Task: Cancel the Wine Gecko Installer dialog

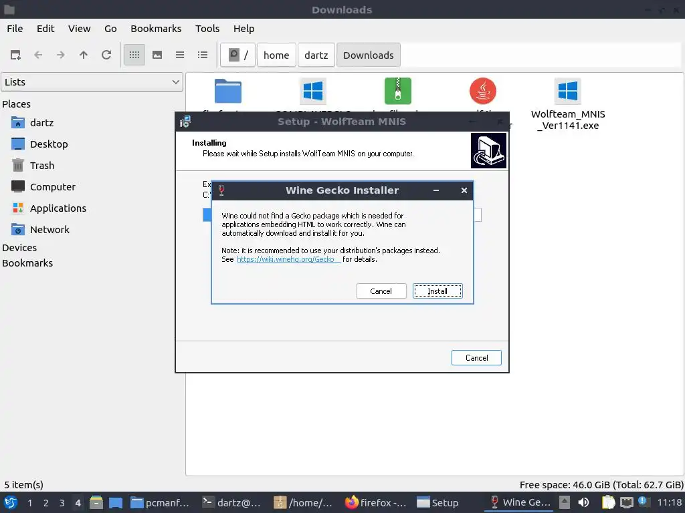Action: click(381, 291)
